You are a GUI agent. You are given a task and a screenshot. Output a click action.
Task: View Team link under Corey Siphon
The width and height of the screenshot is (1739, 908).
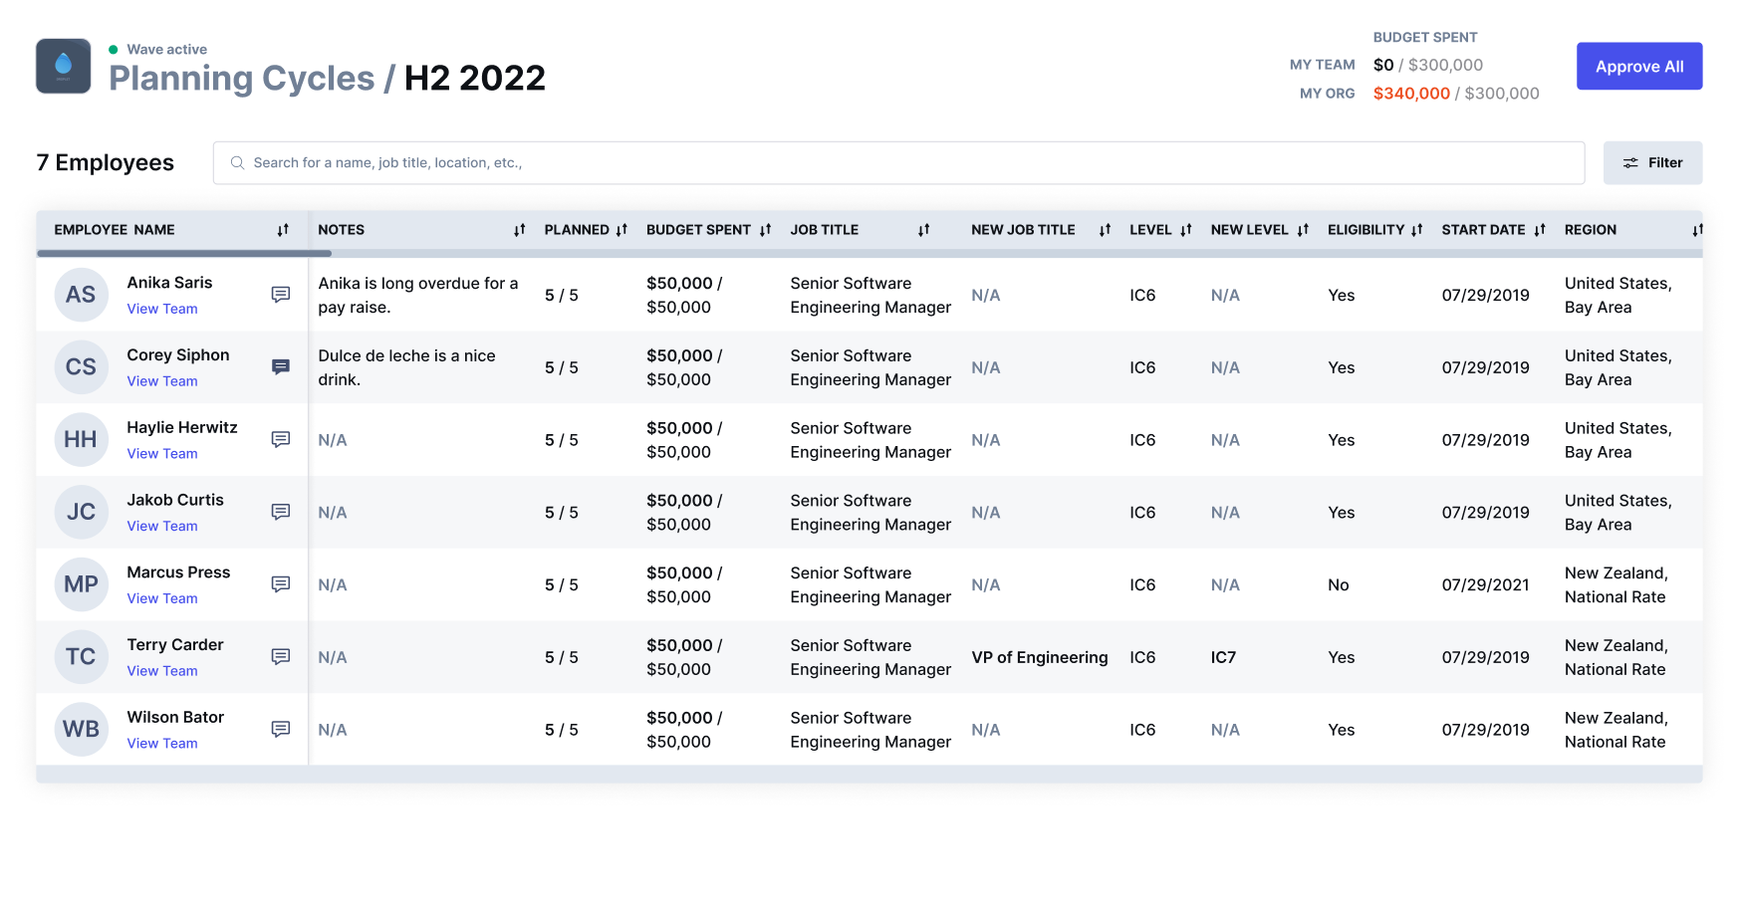(x=162, y=381)
